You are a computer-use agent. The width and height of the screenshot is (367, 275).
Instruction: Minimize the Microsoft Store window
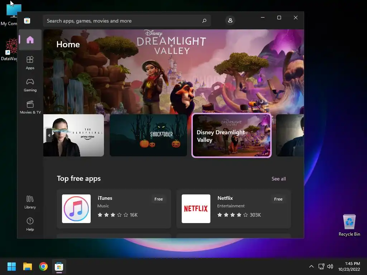tap(263, 18)
